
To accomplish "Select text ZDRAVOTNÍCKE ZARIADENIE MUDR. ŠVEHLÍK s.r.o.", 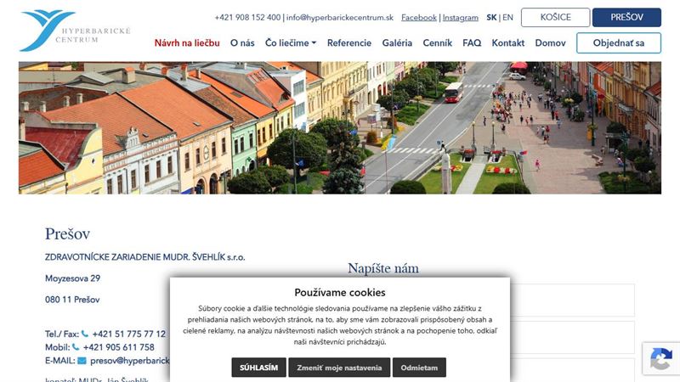I will tap(144, 257).
